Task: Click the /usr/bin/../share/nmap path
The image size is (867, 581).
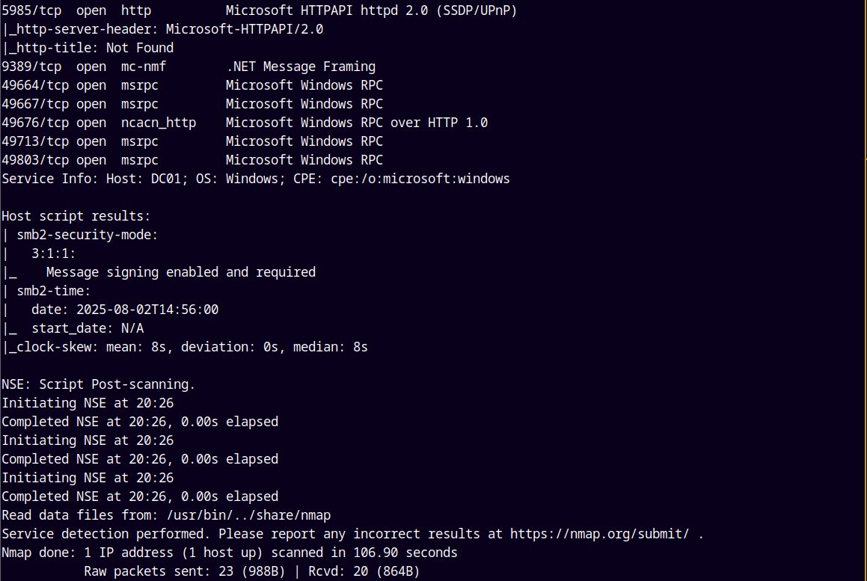Action: coord(249,515)
